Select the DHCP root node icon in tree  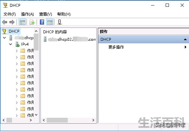pyautogui.click(x=4, y=31)
